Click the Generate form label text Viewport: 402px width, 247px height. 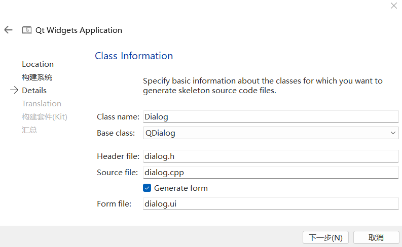click(x=181, y=188)
